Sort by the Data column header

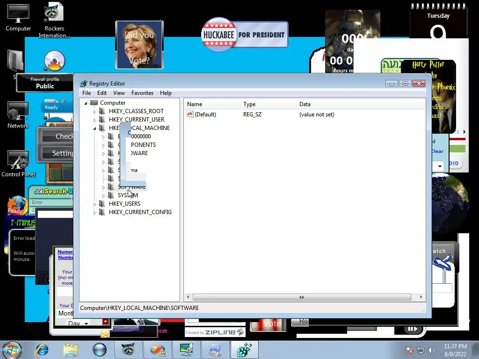361,104
